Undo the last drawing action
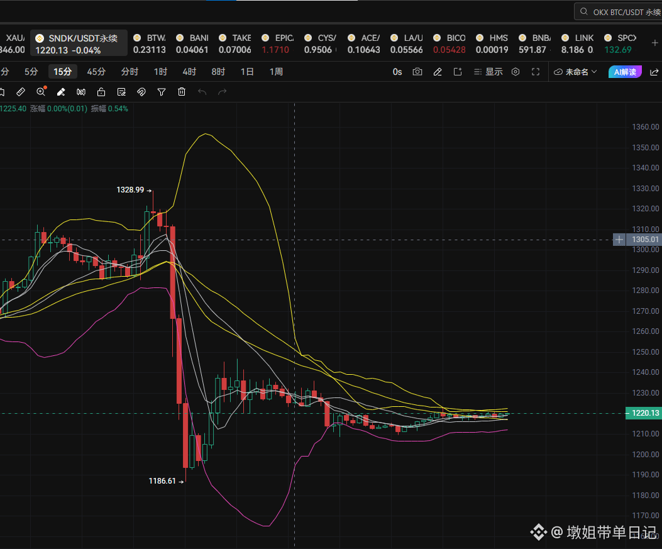662x549 pixels. click(x=202, y=92)
